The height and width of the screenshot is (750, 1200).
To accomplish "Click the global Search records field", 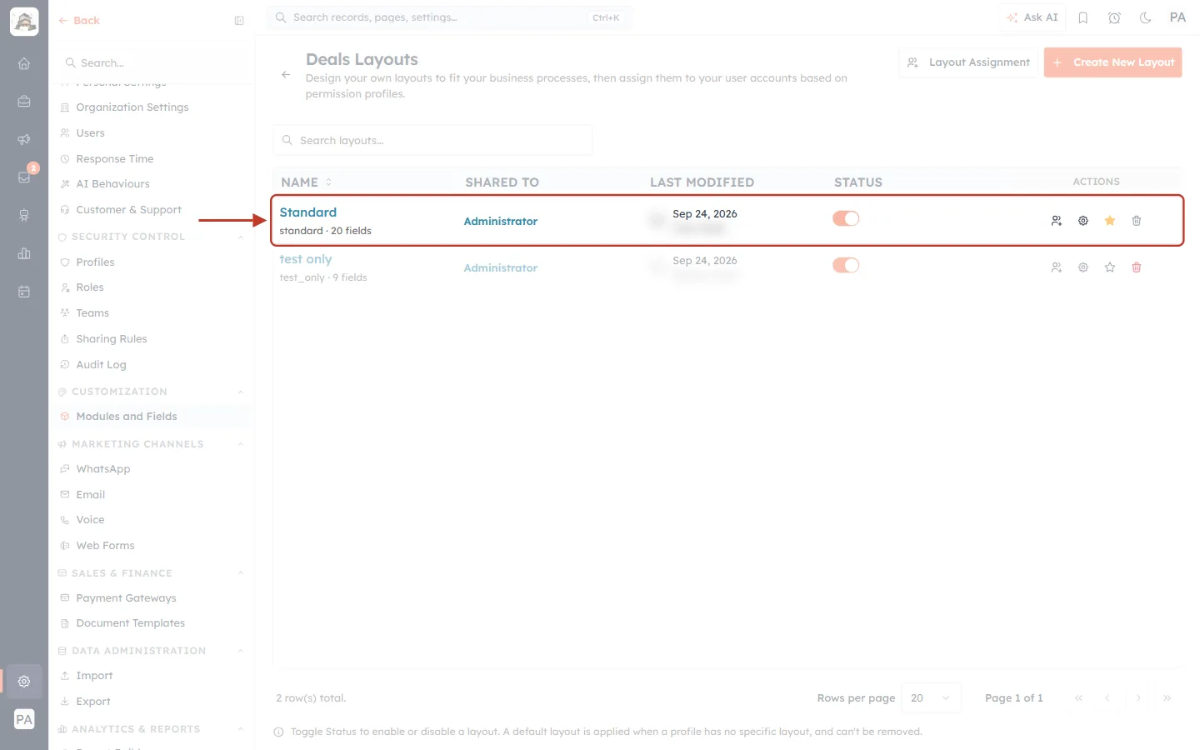I will coord(450,17).
